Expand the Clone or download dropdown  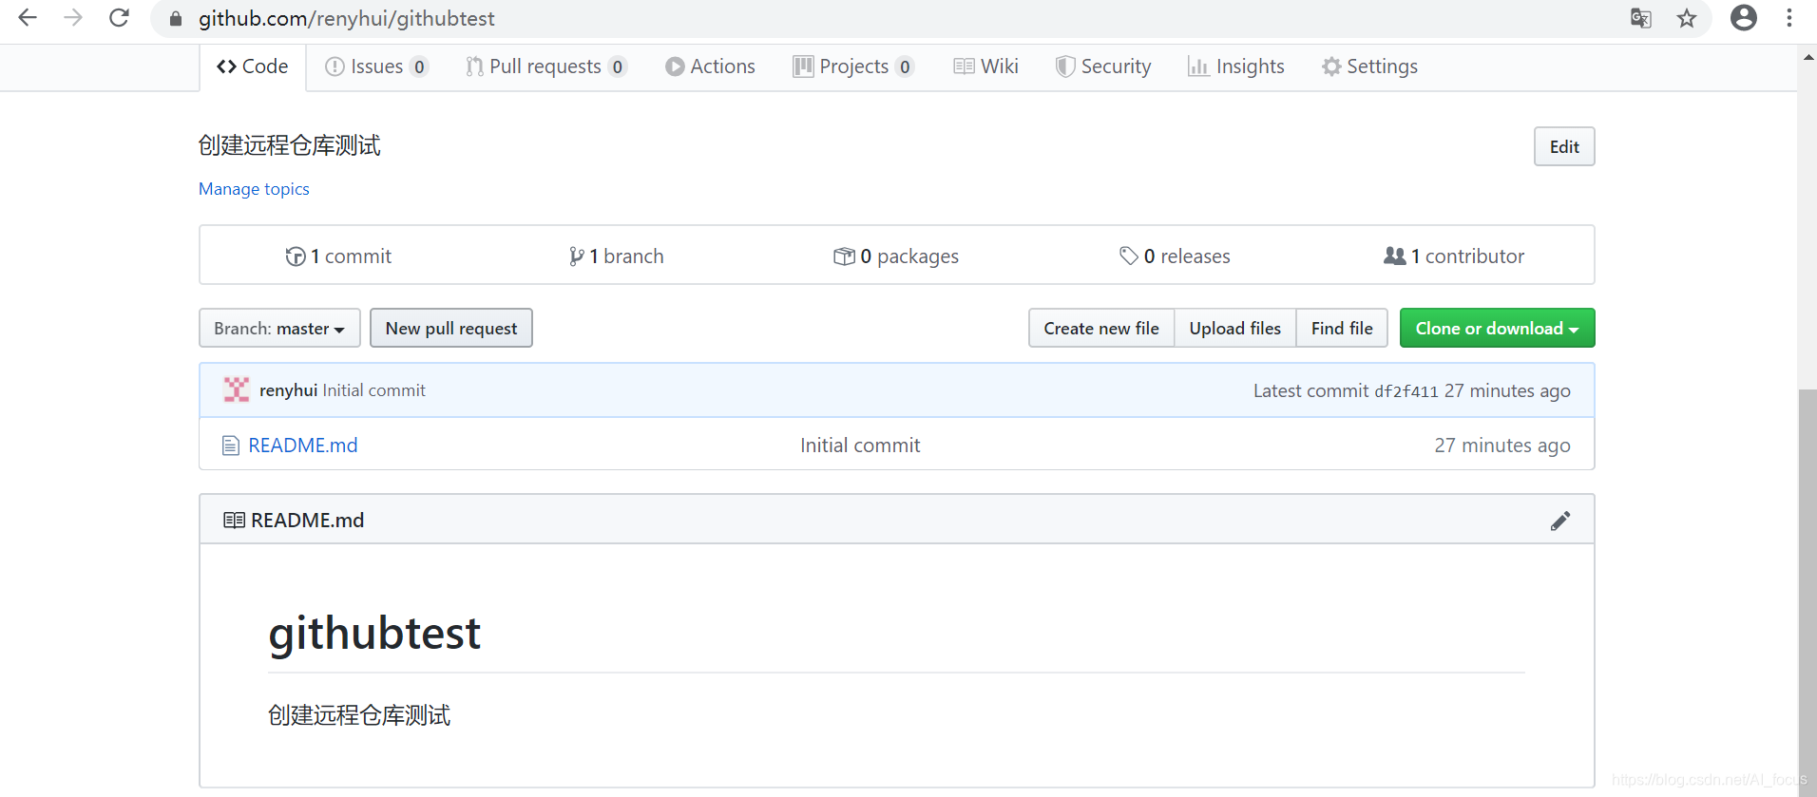point(1497,328)
